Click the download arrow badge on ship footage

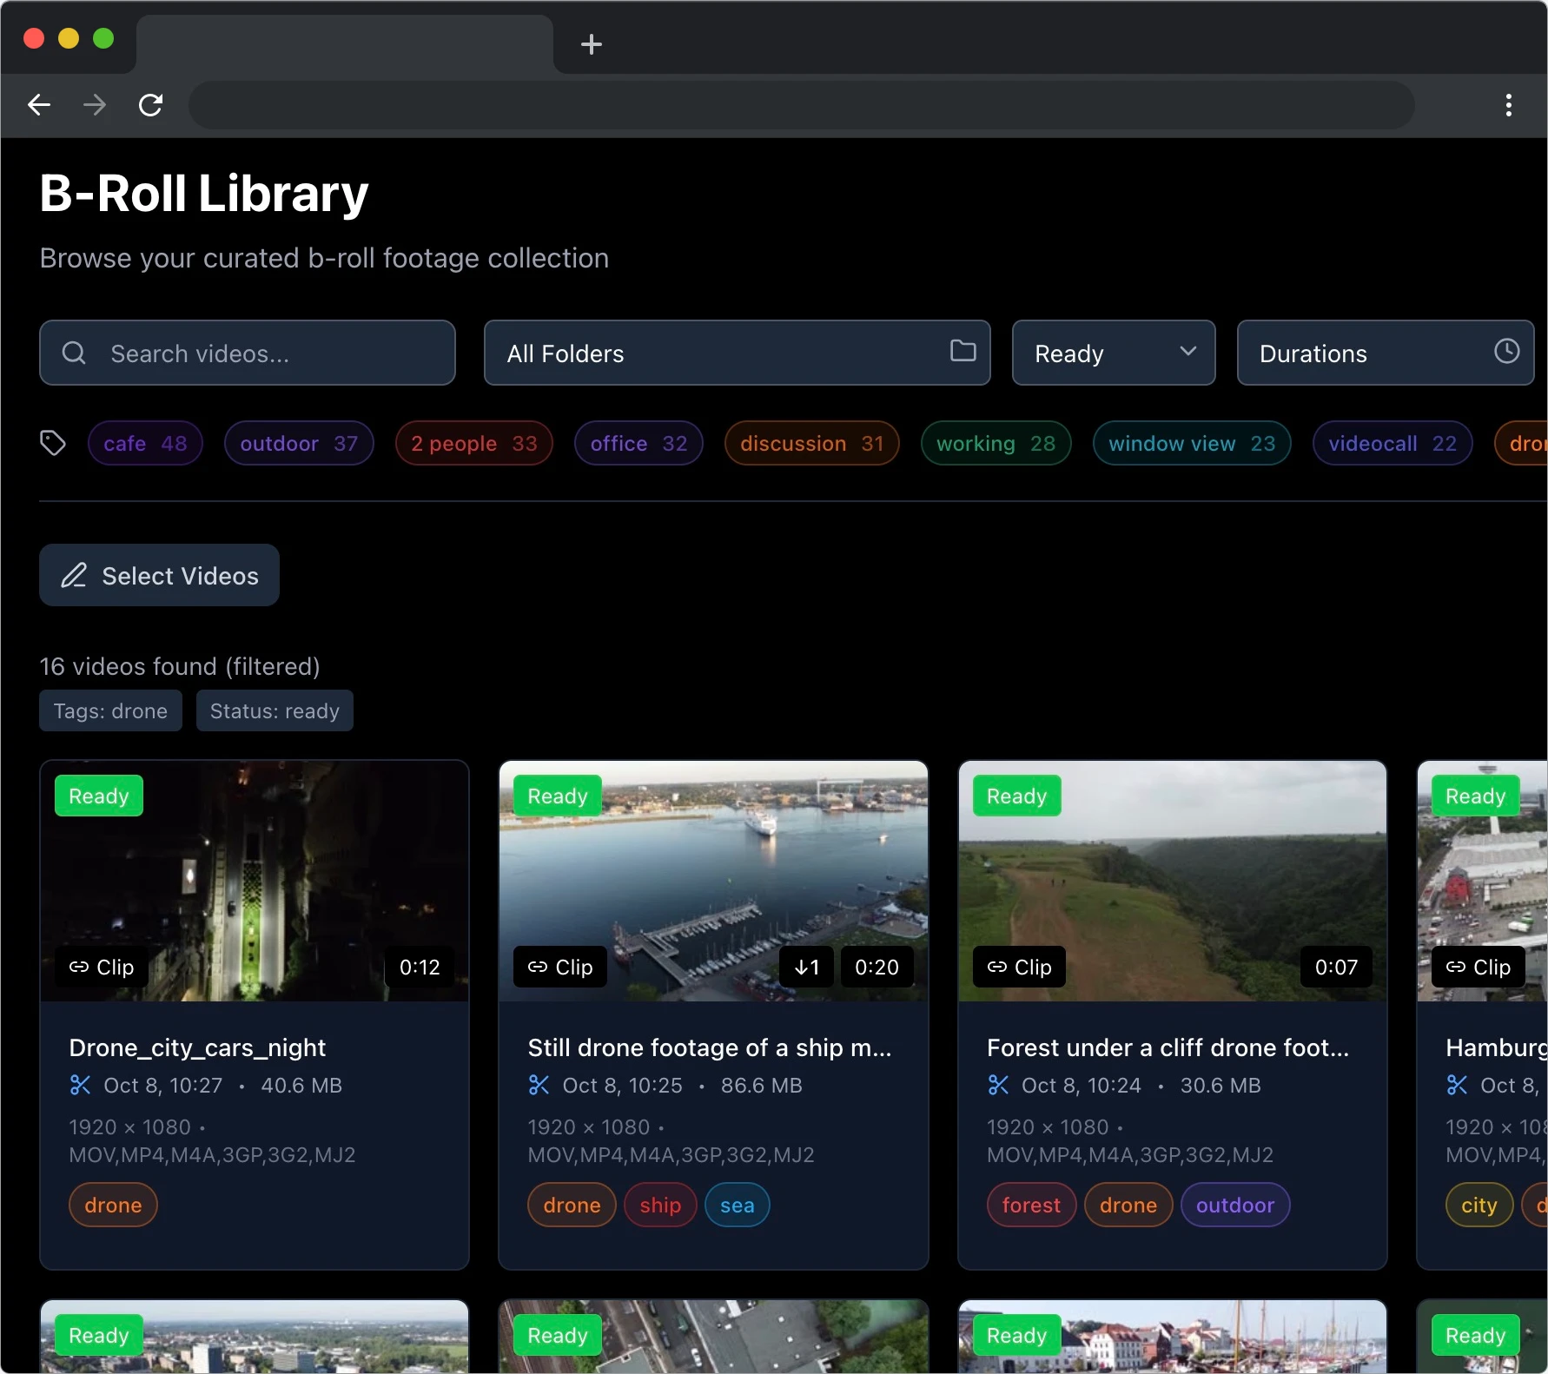[x=805, y=967]
